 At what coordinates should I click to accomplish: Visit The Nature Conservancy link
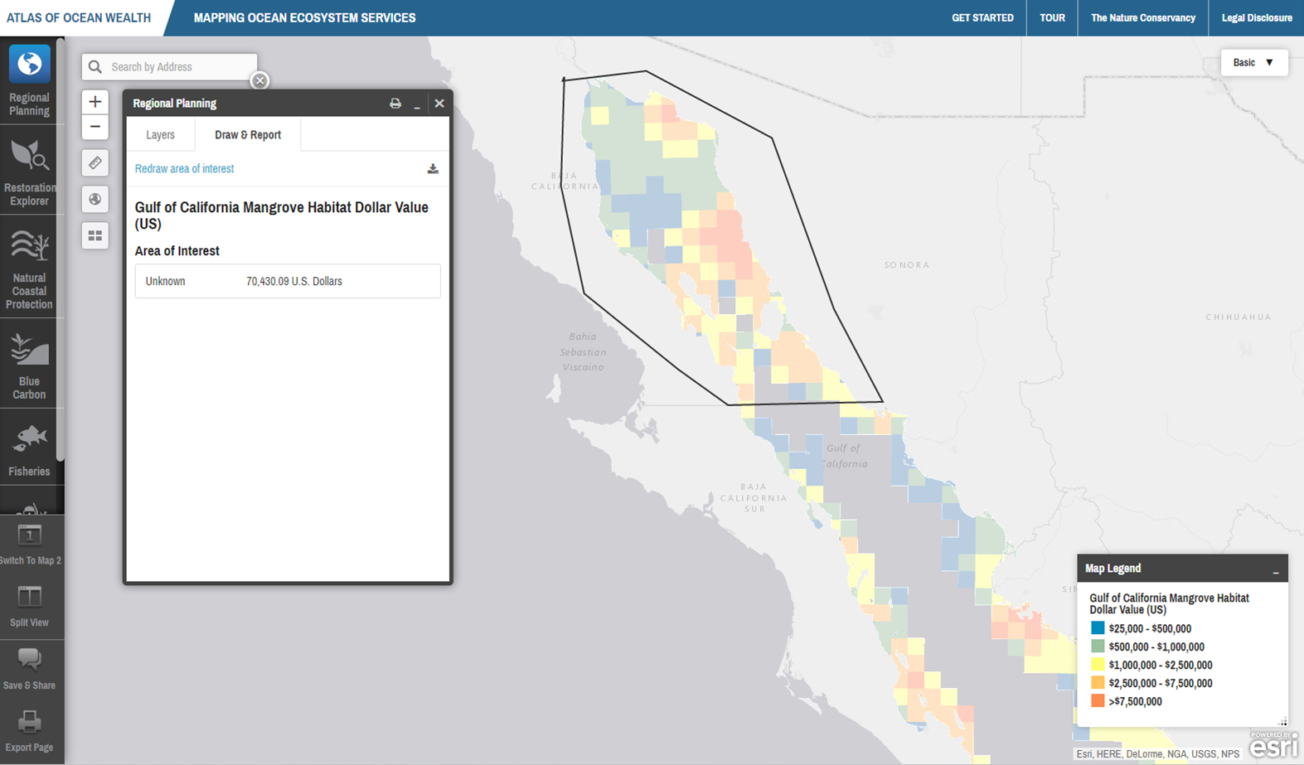tap(1142, 17)
